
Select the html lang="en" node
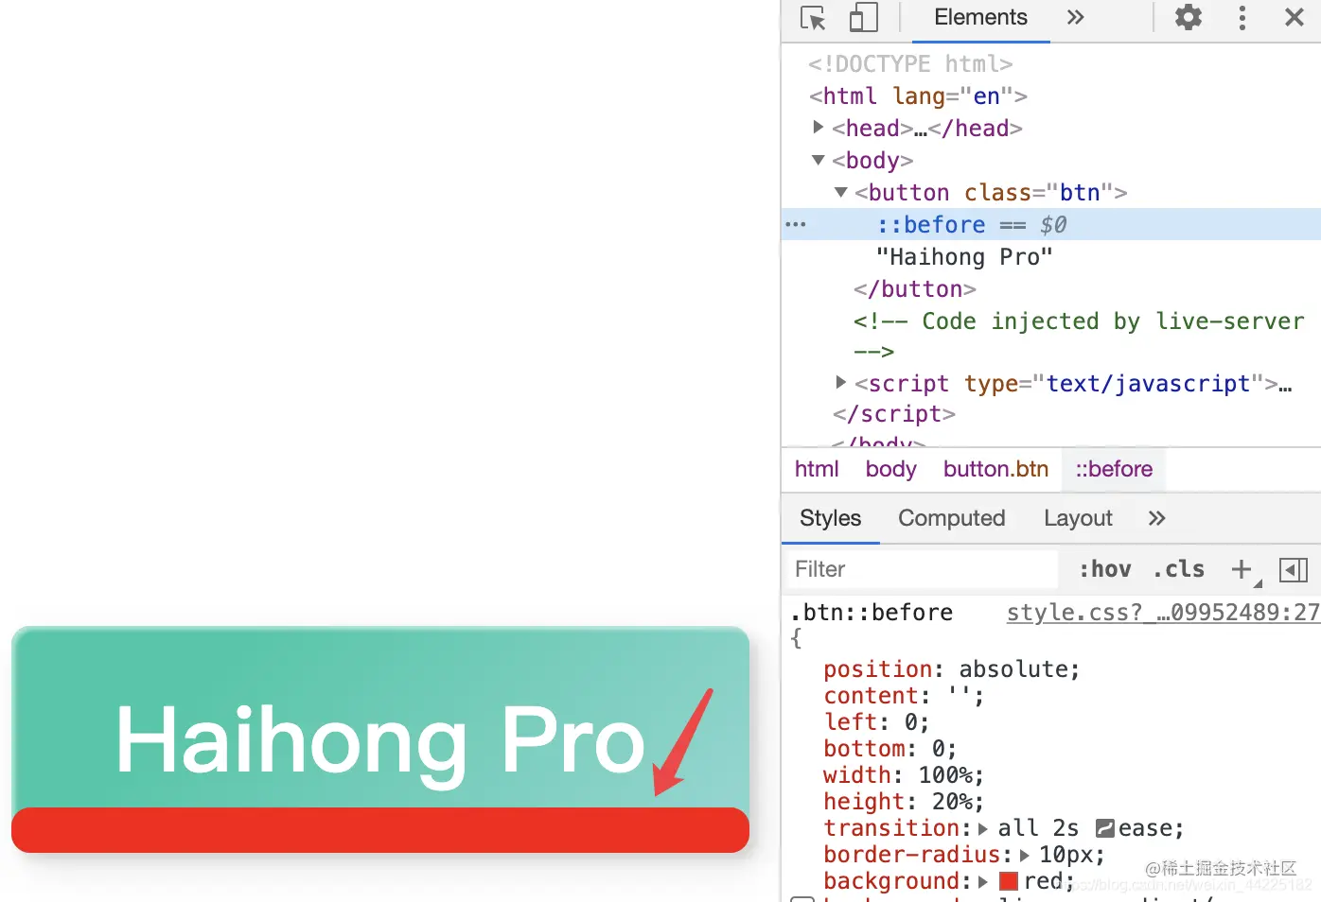coord(918,96)
